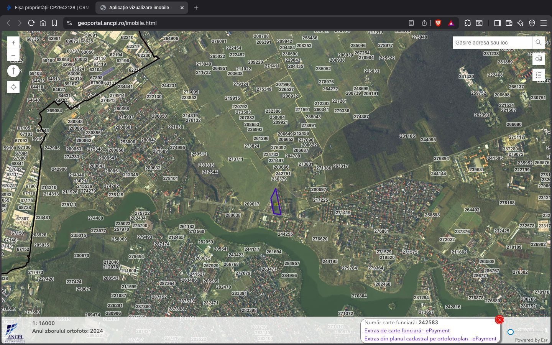
Task: Reset map orientation with compass arrow
Action: [13, 71]
